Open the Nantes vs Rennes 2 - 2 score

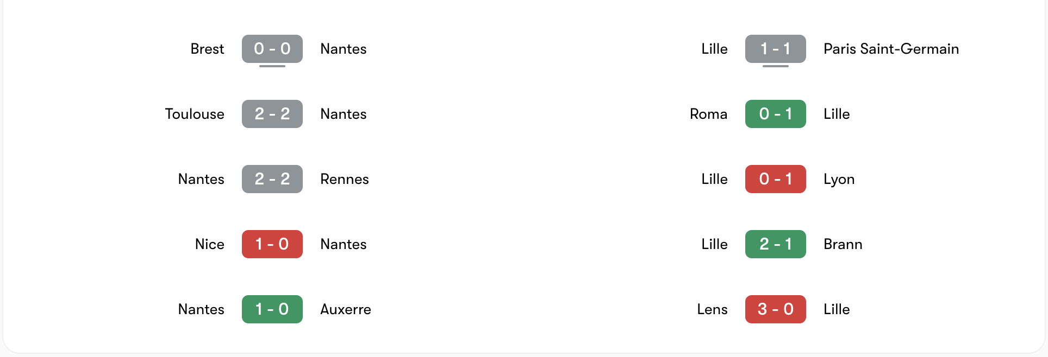tap(272, 179)
